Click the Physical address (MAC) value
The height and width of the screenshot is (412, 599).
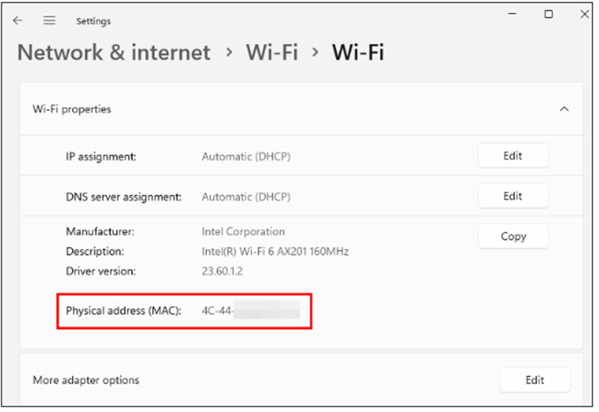click(x=250, y=311)
